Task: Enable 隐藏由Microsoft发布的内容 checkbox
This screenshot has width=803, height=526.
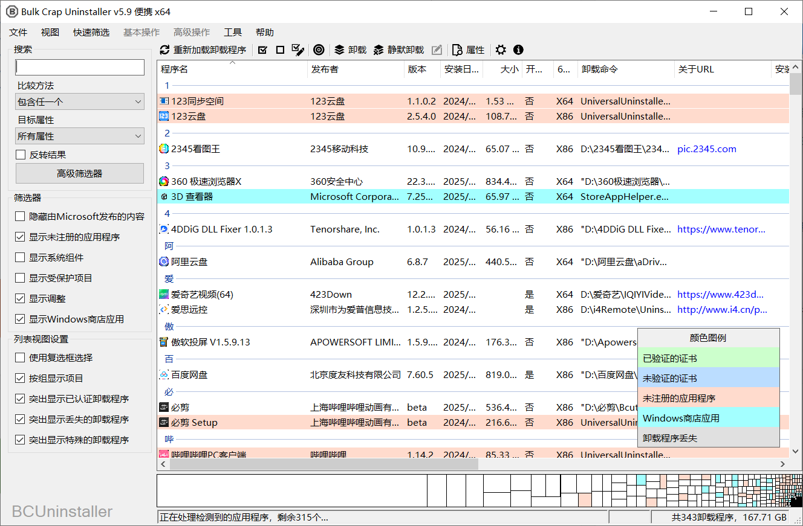Action: click(x=21, y=216)
